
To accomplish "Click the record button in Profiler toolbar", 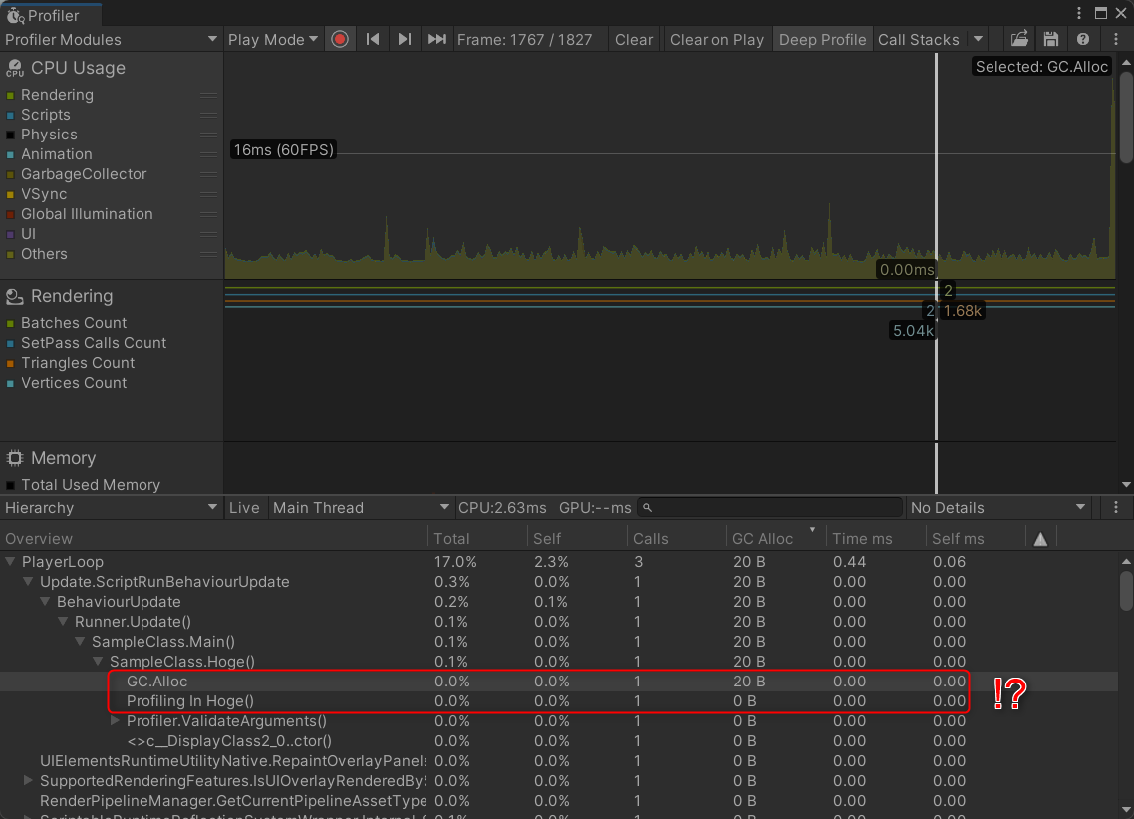I will tap(339, 39).
